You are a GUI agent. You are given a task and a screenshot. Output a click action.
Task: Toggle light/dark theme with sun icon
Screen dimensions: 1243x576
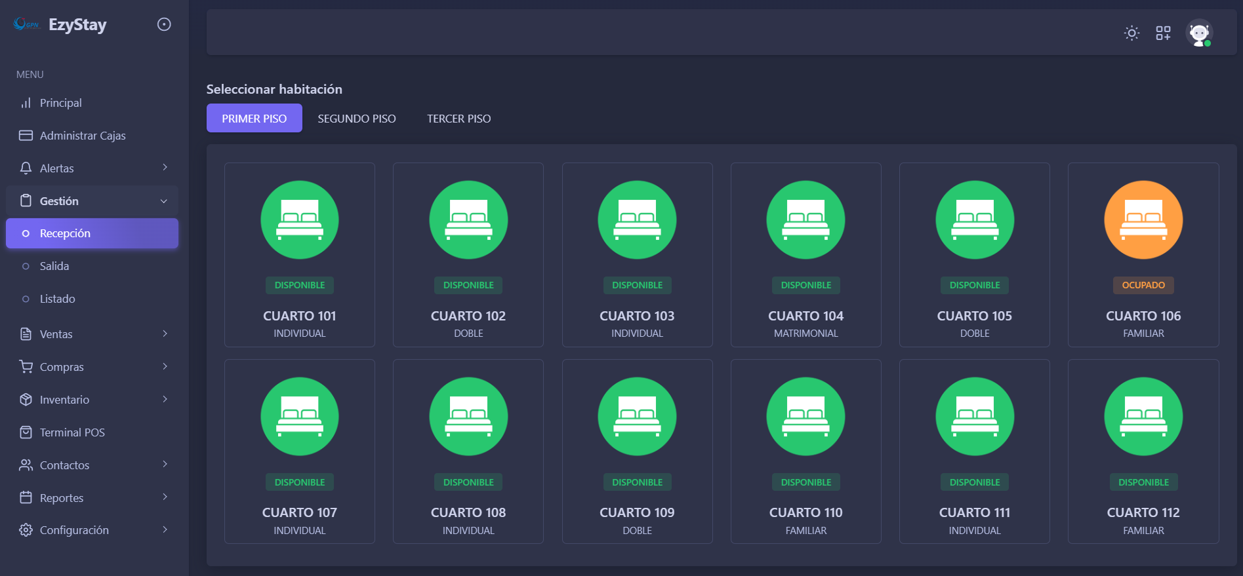click(x=1131, y=33)
